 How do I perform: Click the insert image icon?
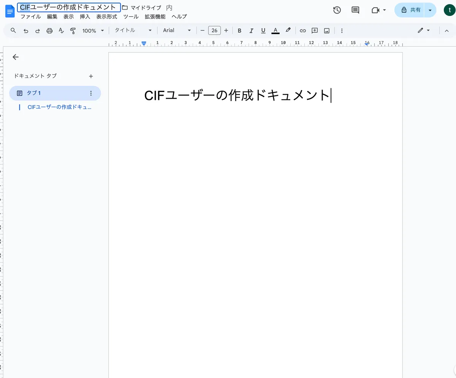pyautogui.click(x=326, y=30)
